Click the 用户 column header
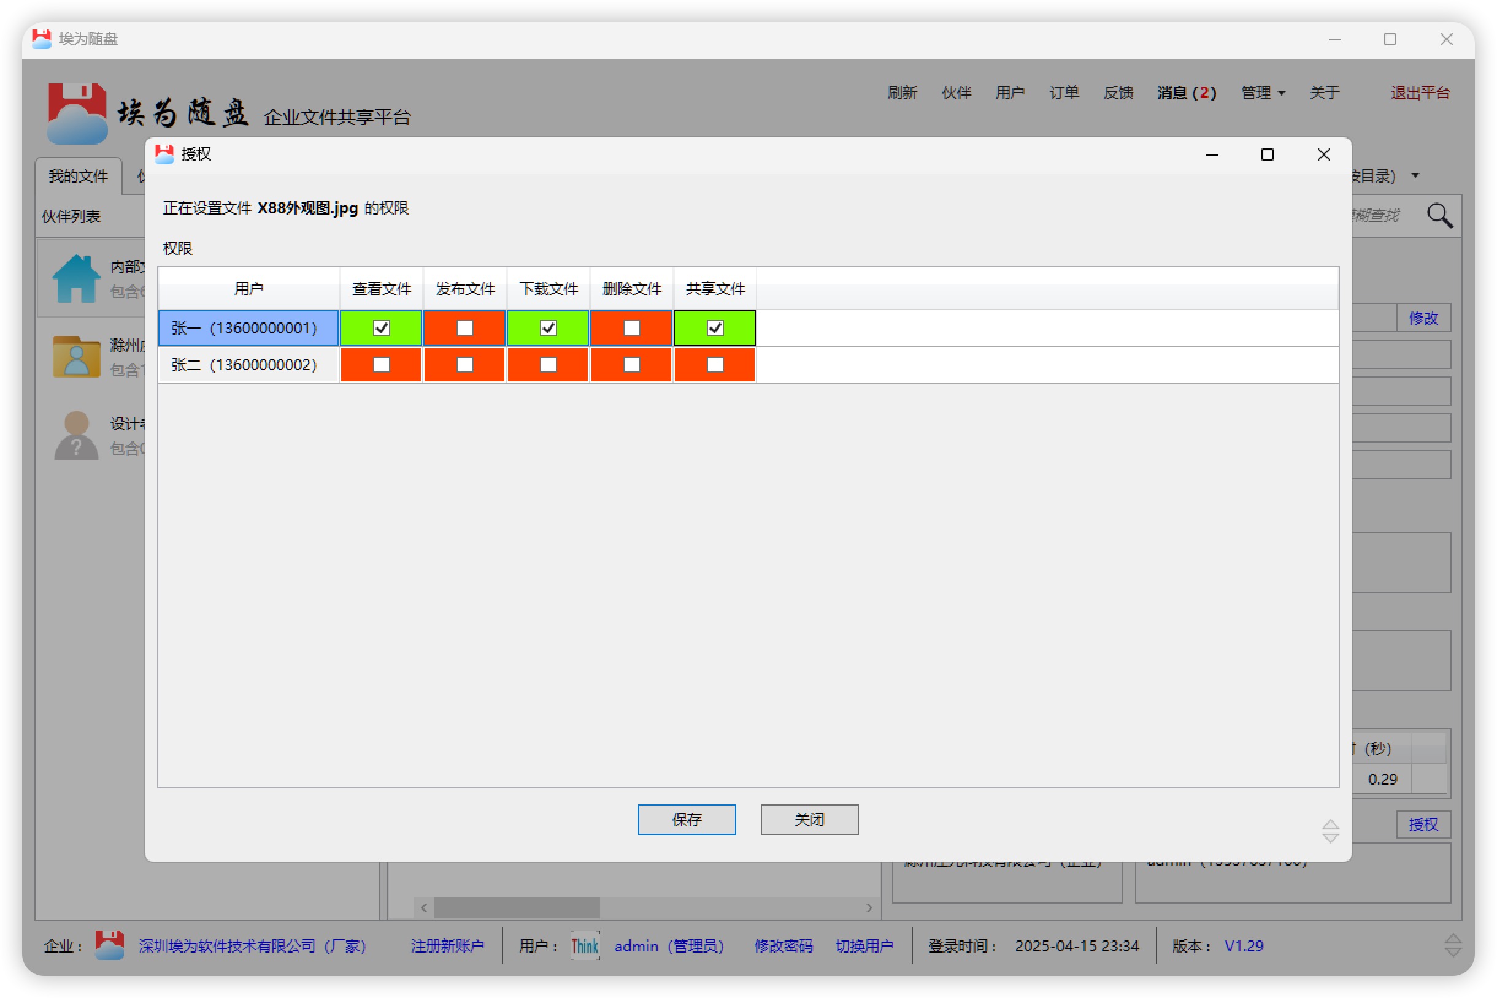 point(248,289)
